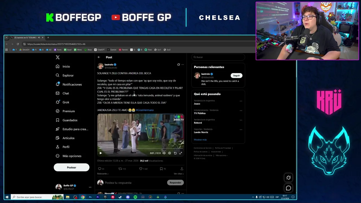Open Notificaciones in the sidebar
361x203 pixels.
[69, 84]
